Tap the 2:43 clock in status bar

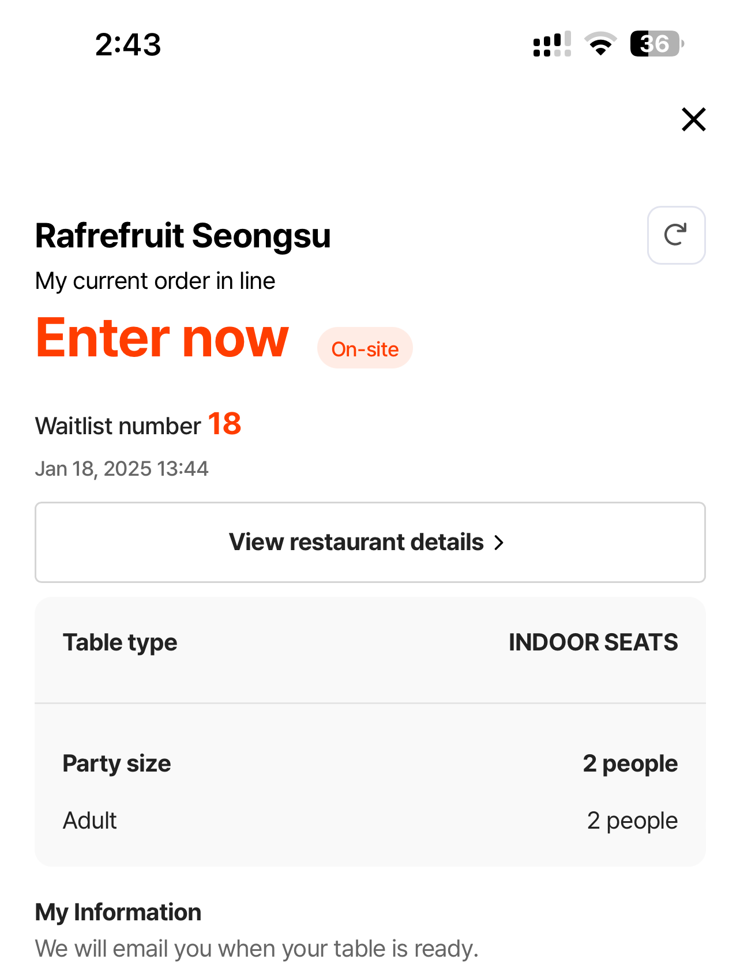tap(128, 44)
